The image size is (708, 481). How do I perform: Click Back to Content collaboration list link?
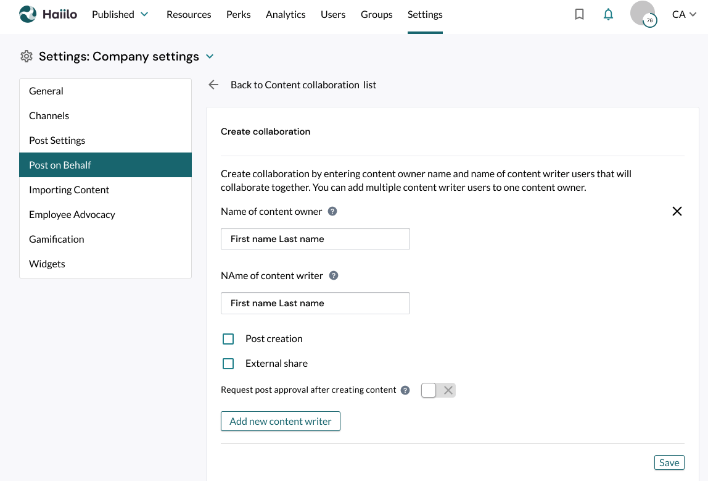coord(303,85)
